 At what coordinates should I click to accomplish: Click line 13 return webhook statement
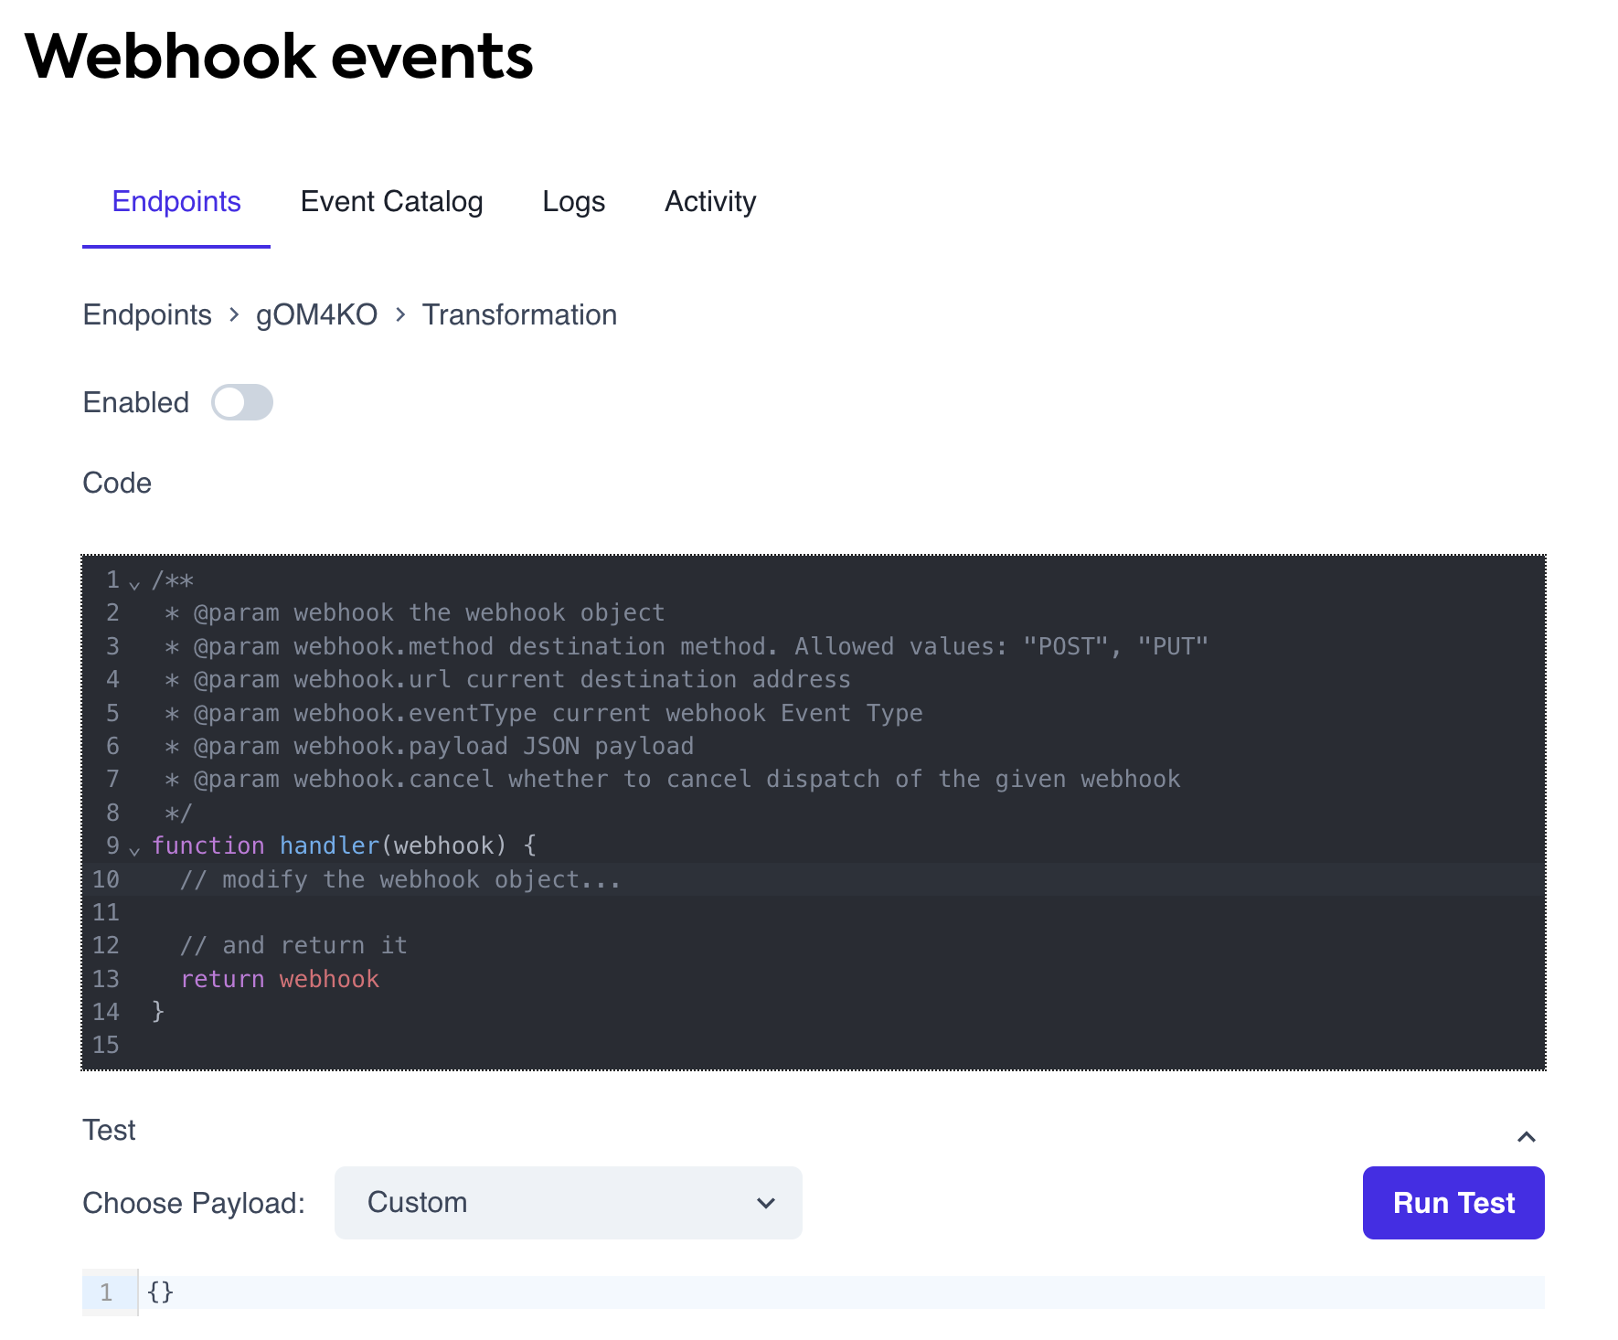[281, 978]
